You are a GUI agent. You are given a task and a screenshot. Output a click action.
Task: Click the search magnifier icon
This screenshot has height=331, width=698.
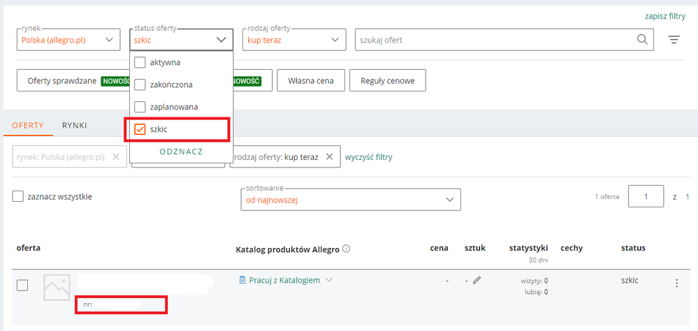click(643, 40)
